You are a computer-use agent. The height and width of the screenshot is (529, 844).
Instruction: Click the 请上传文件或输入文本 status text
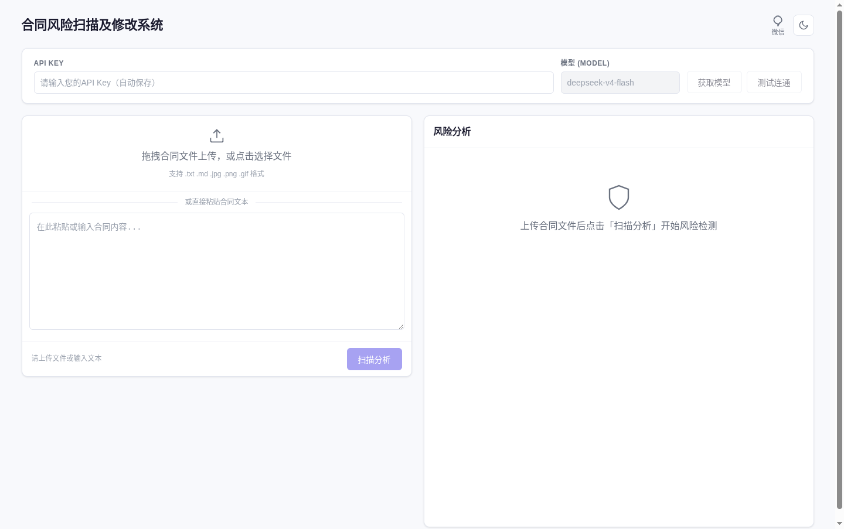(67, 358)
